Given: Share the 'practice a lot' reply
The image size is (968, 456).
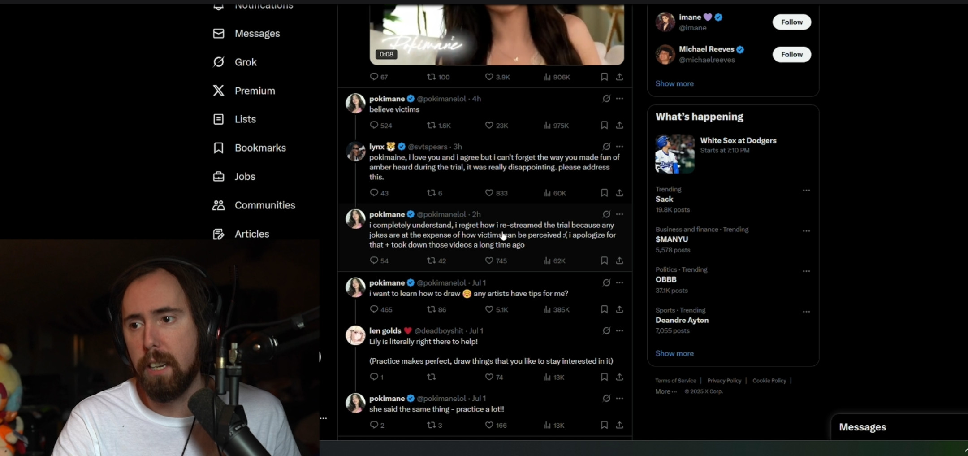Looking at the screenshot, I should [x=619, y=425].
